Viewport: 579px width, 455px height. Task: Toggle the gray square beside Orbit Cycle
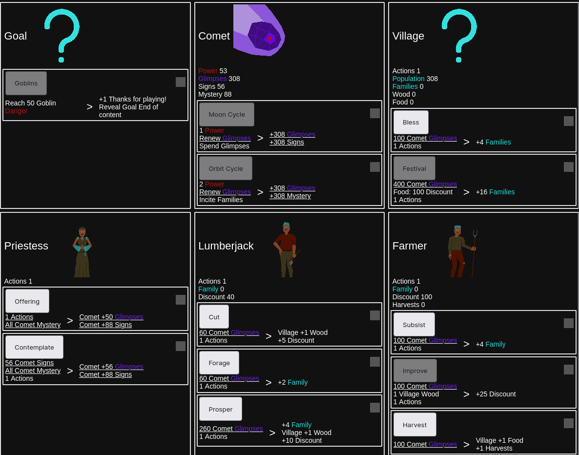coord(375,167)
